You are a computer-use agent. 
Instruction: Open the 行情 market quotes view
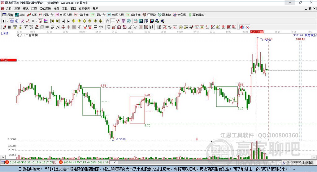pyautogui.click(x=8, y=15)
